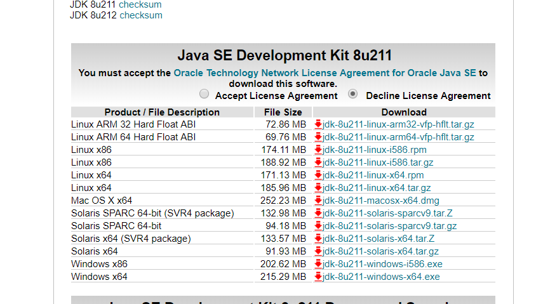Click Linux ARM 64 Hard Float ABI text
Viewport: 536px width, 304px height.
(x=133, y=137)
